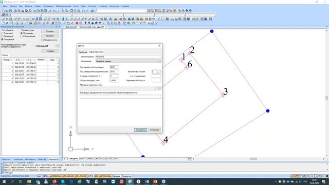Open the Файл menu

click(x=5, y=6)
